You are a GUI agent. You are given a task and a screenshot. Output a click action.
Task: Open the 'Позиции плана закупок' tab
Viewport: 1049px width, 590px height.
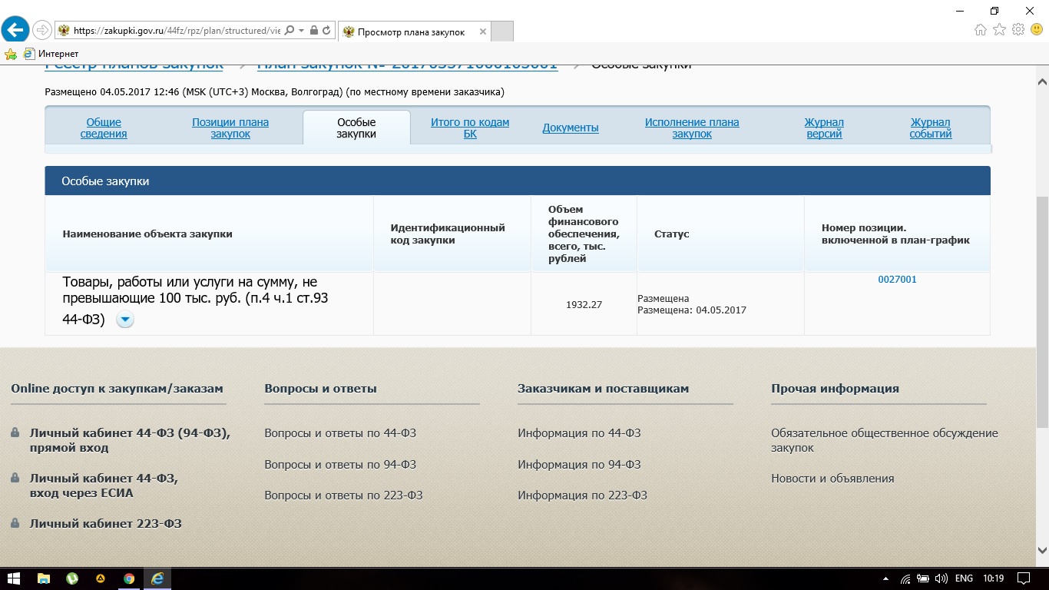[230, 128]
